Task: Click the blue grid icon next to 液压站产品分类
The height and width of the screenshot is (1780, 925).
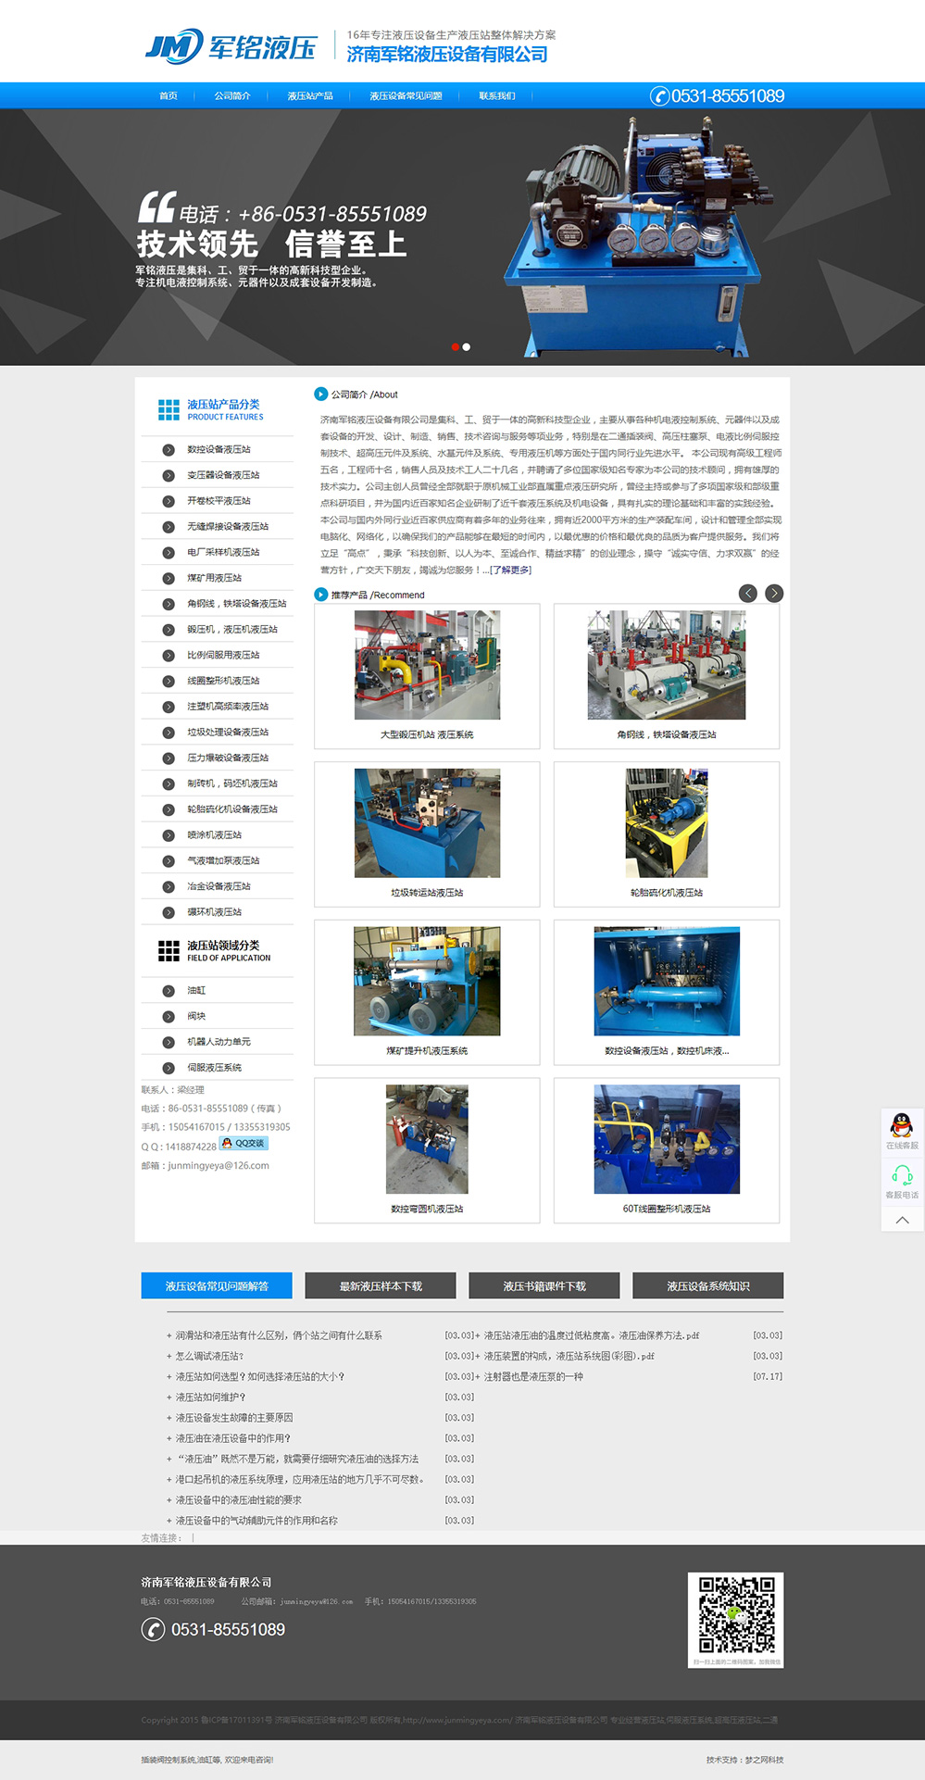Action: pos(169,409)
